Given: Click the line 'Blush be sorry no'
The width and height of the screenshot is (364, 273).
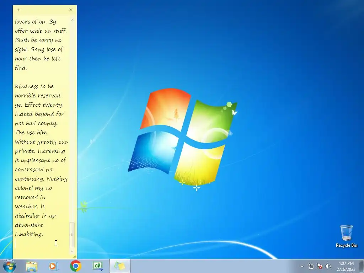Looking at the screenshot, I should (x=38, y=40).
